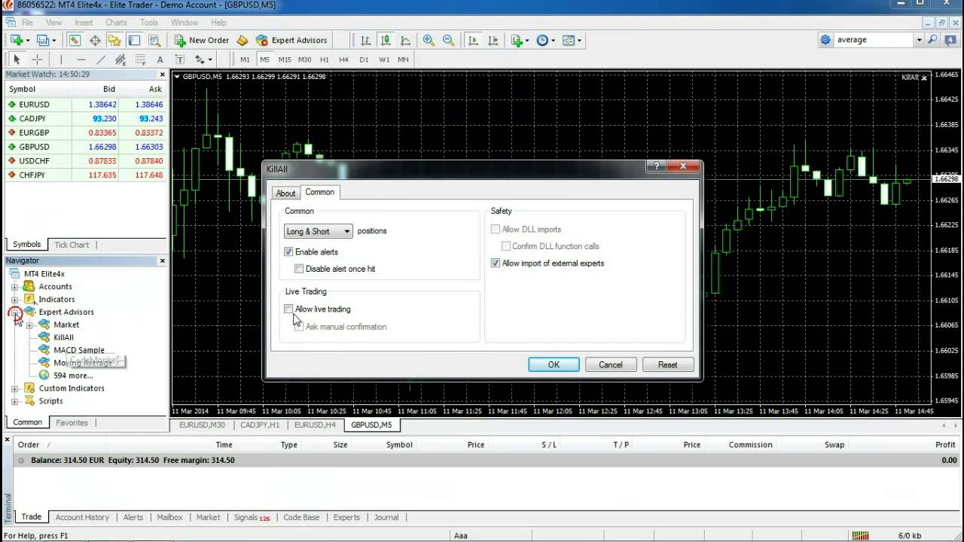Expand the Custom Indicators tree node
This screenshot has height=542, width=964.
[x=14, y=388]
